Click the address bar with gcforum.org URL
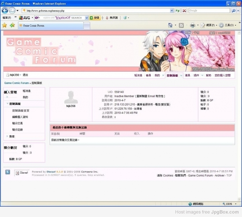 click(x=96, y=11)
